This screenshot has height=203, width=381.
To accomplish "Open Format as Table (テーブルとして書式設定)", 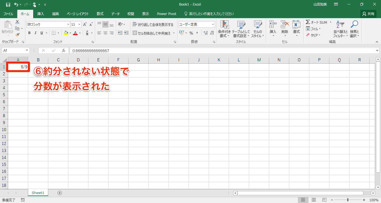I will click(x=241, y=29).
